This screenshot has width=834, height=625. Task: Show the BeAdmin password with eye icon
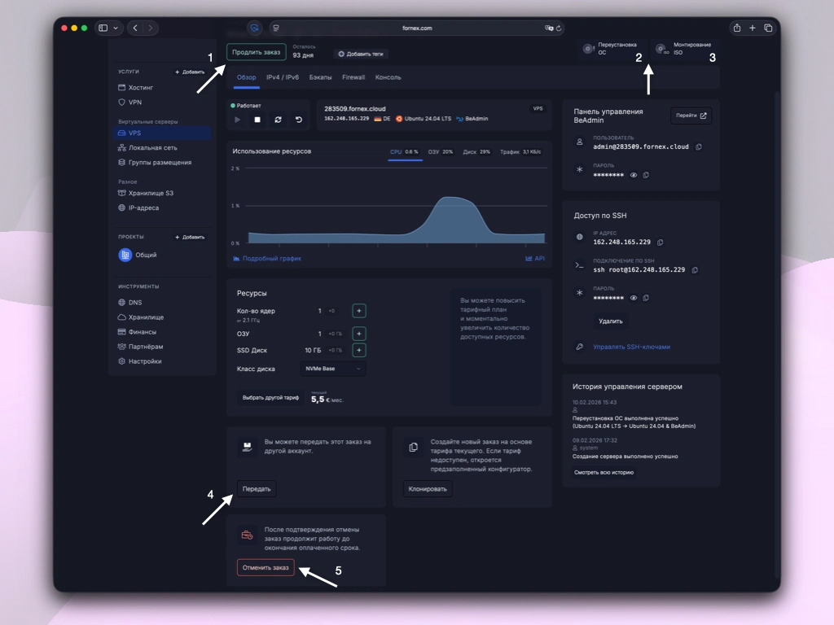point(634,176)
